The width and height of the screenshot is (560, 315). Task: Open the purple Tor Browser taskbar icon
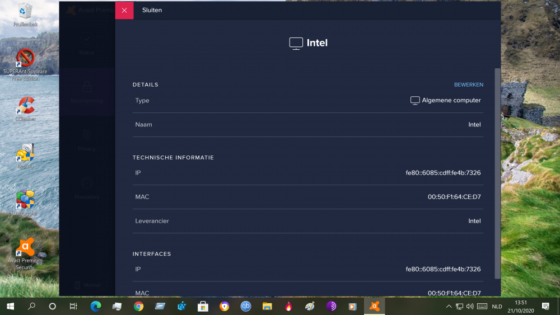pos(332,306)
